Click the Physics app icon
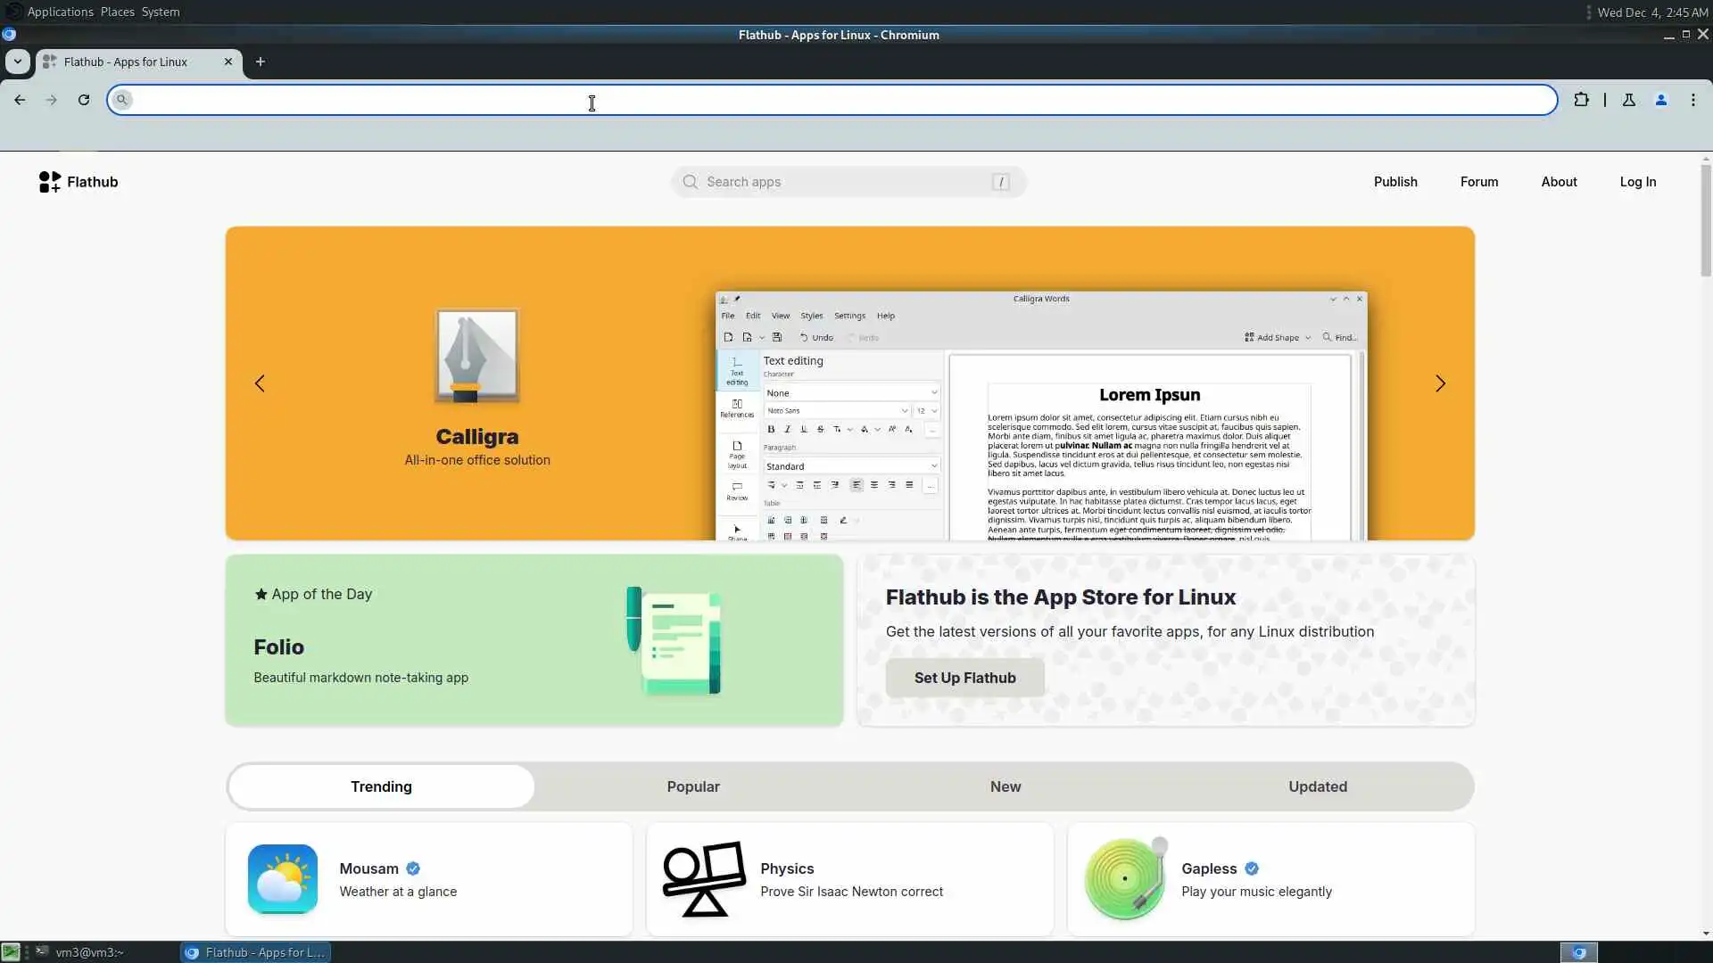The width and height of the screenshot is (1713, 963). 704,879
